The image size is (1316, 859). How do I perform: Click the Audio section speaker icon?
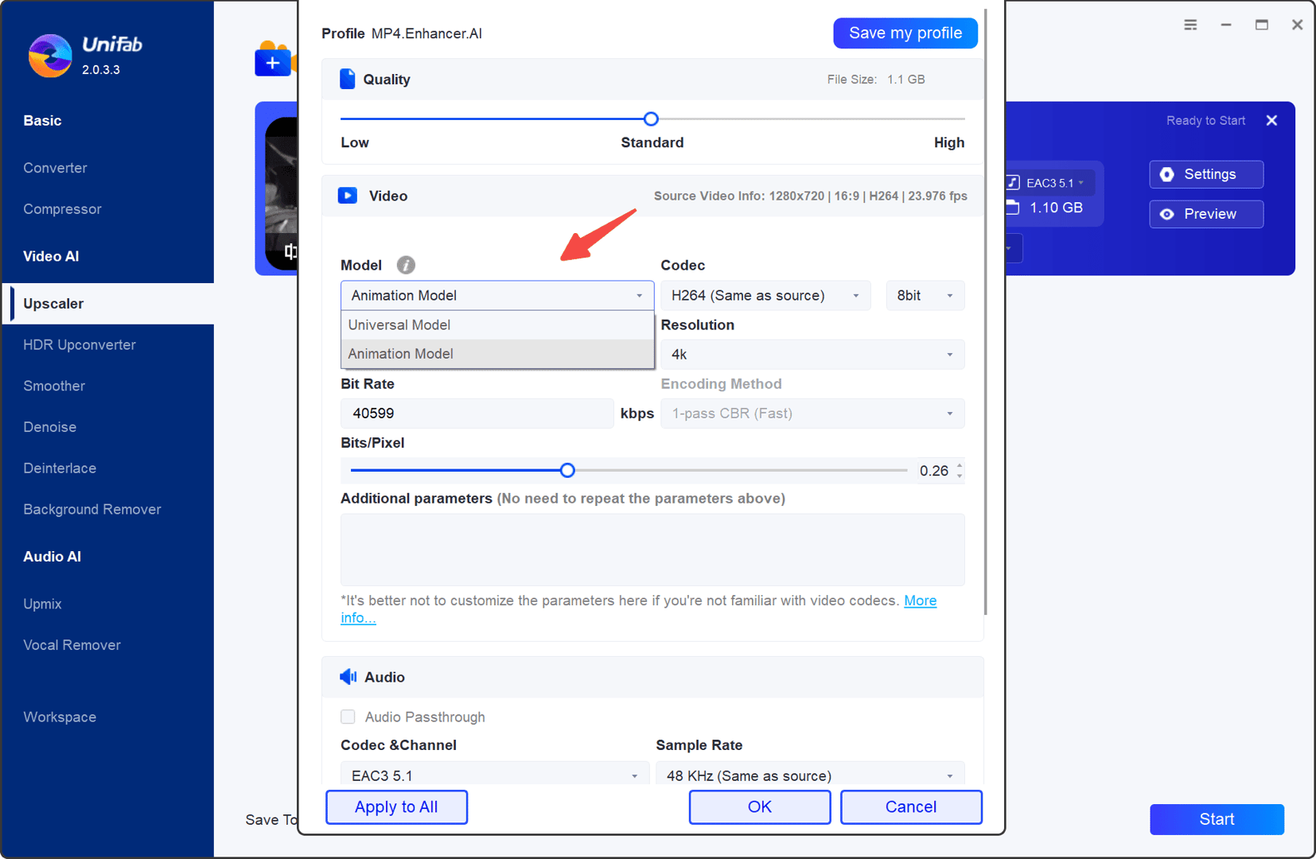[348, 677]
